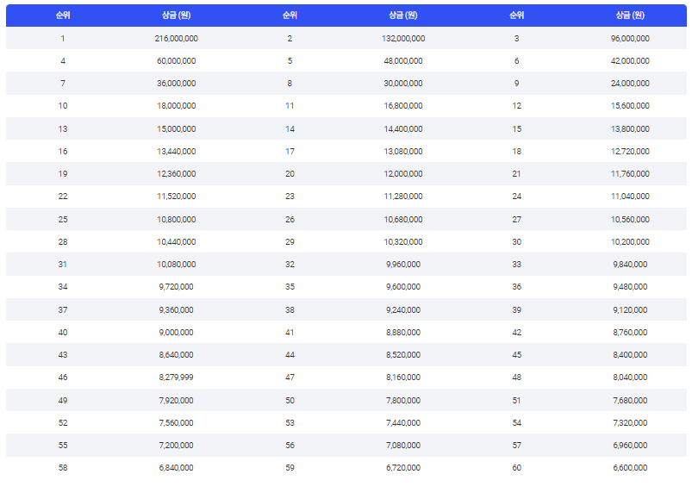Select the 11,760,000 value
Screen dimensions: 692x493
pos(630,174)
